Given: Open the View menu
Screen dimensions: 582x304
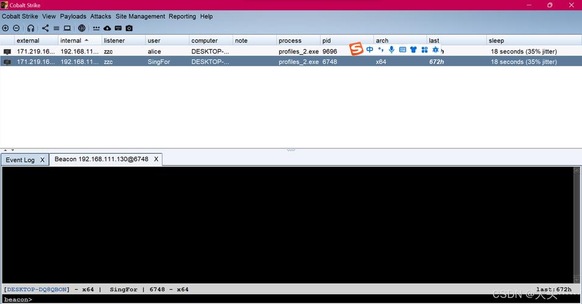Looking at the screenshot, I should coord(49,16).
